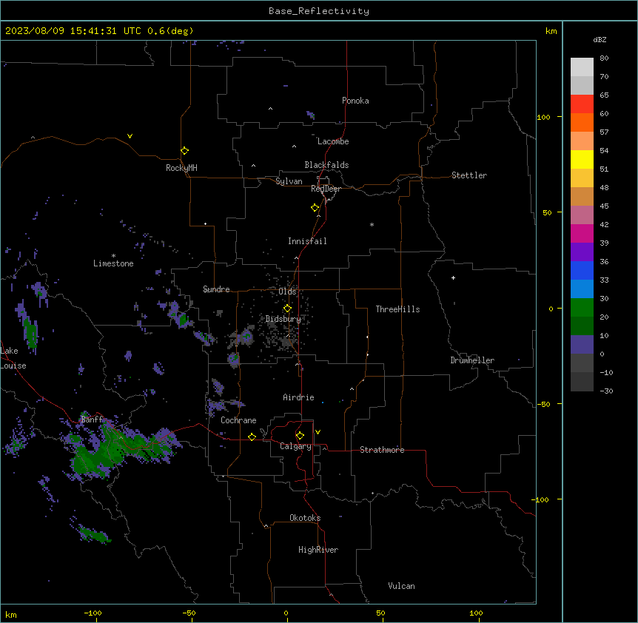Screen dimensions: 638x623
Task: Pick the yellow 51-54 dBZ legend swatch
Action: [x=582, y=159]
